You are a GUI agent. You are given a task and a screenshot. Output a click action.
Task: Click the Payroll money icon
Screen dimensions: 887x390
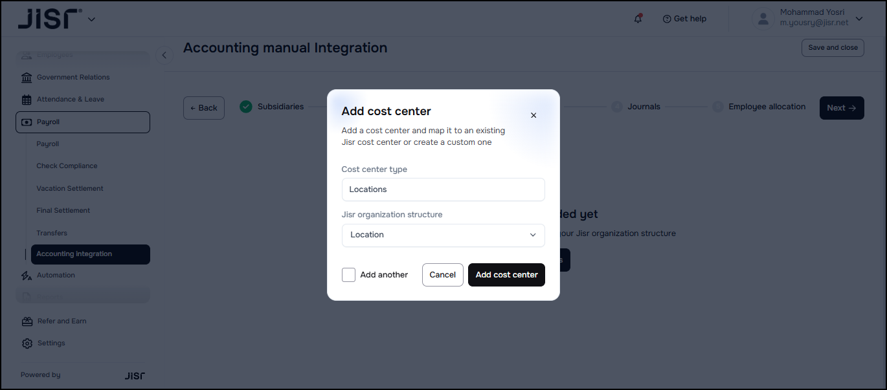(27, 122)
